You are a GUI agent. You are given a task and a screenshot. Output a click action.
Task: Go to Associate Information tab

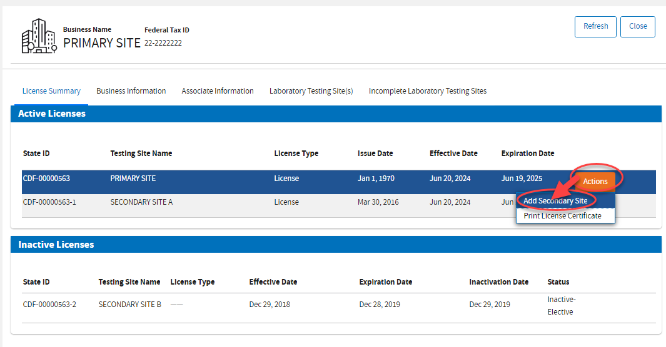218,91
